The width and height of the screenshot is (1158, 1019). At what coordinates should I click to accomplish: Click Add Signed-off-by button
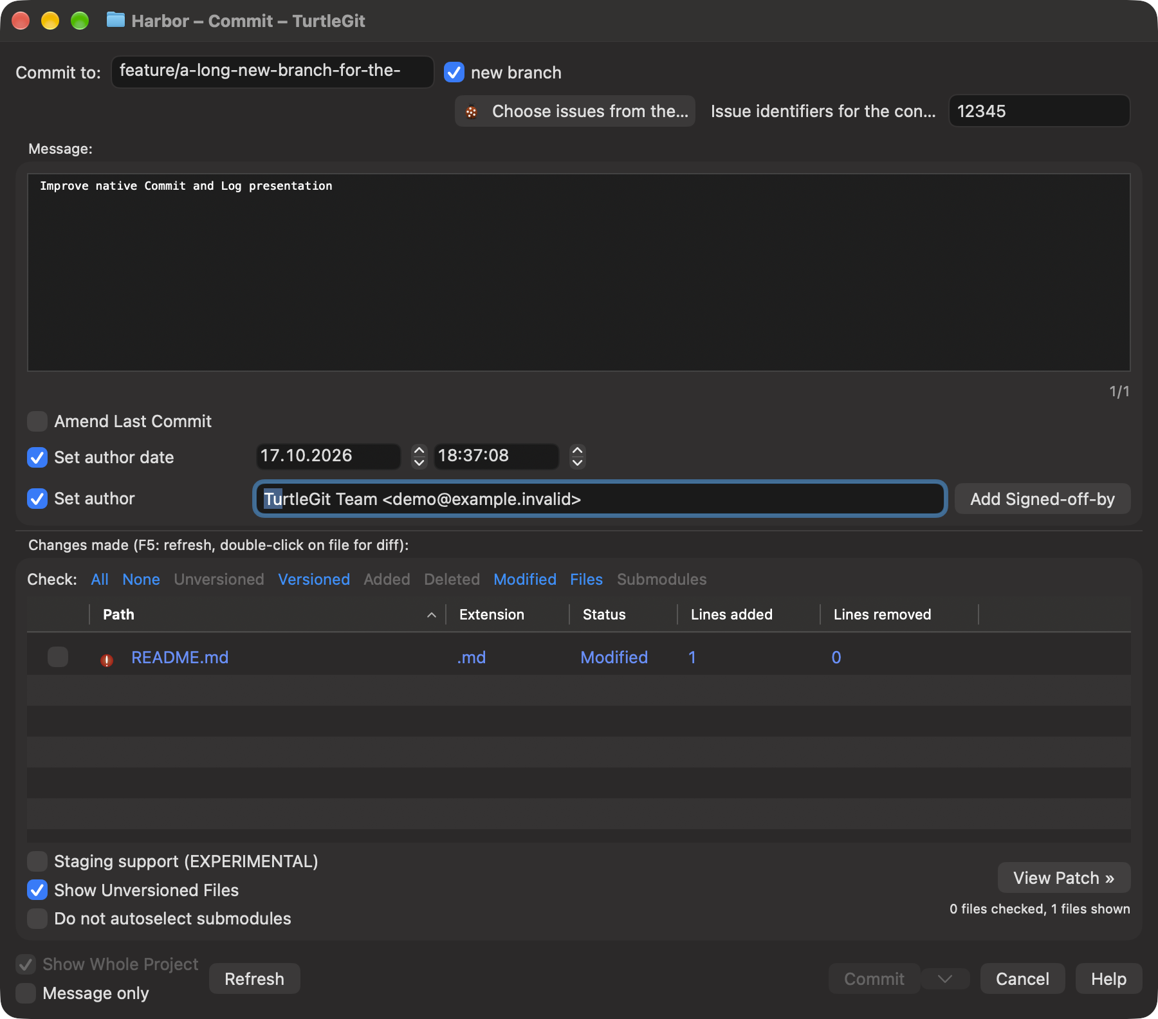[1042, 499]
